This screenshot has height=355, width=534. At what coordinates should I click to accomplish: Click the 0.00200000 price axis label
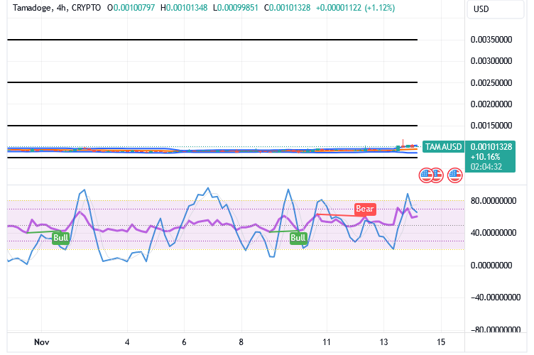(491, 104)
